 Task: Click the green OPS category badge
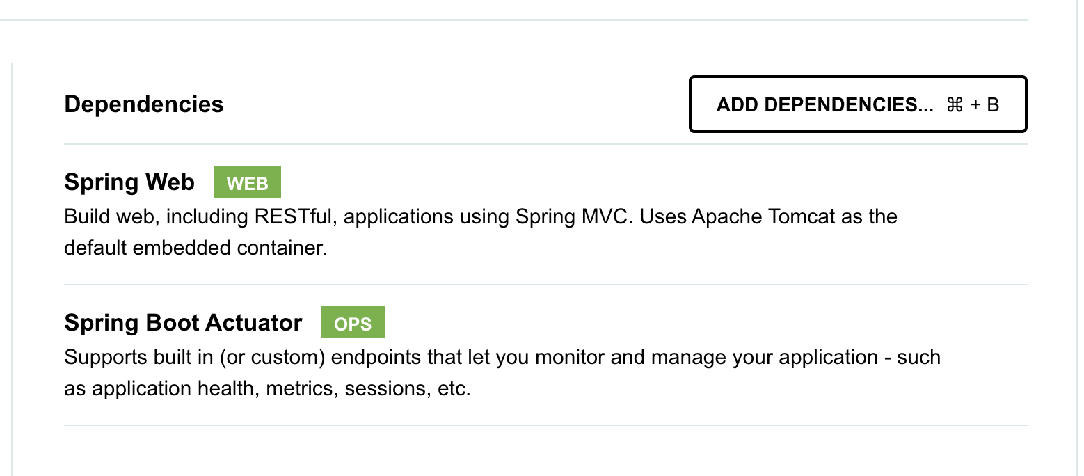click(353, 323)
